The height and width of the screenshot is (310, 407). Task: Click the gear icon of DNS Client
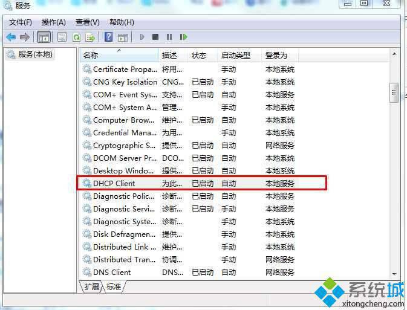tap(86, 272)
